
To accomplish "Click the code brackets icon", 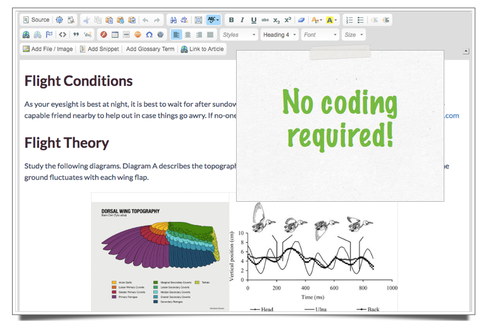I will (x=63, y=35).
